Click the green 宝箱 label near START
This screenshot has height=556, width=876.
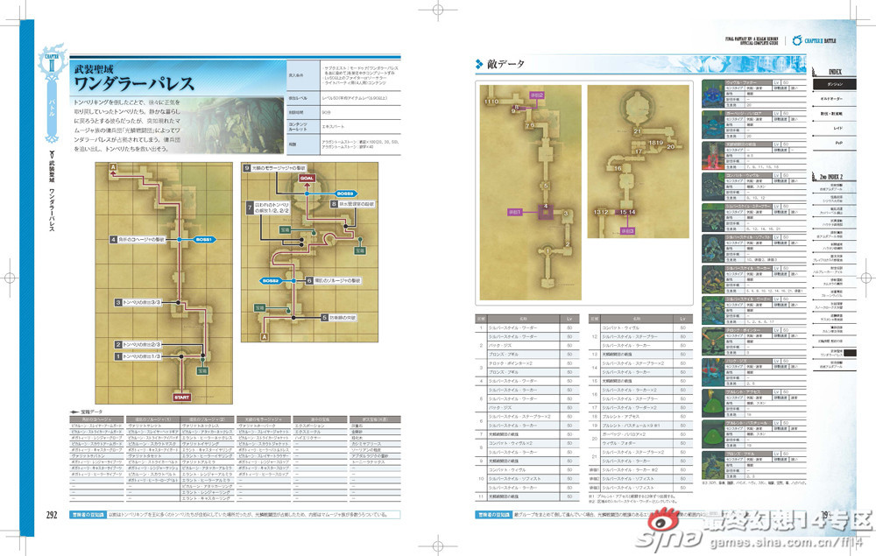click(202, 370)
